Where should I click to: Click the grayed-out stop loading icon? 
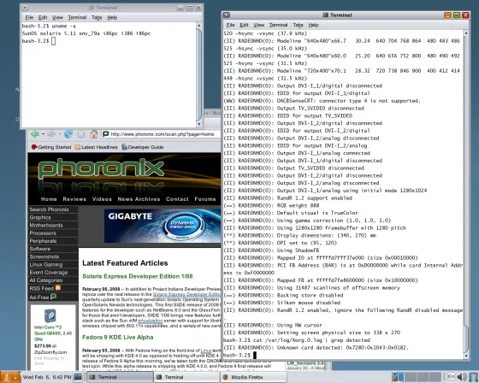tap(81, 133)
